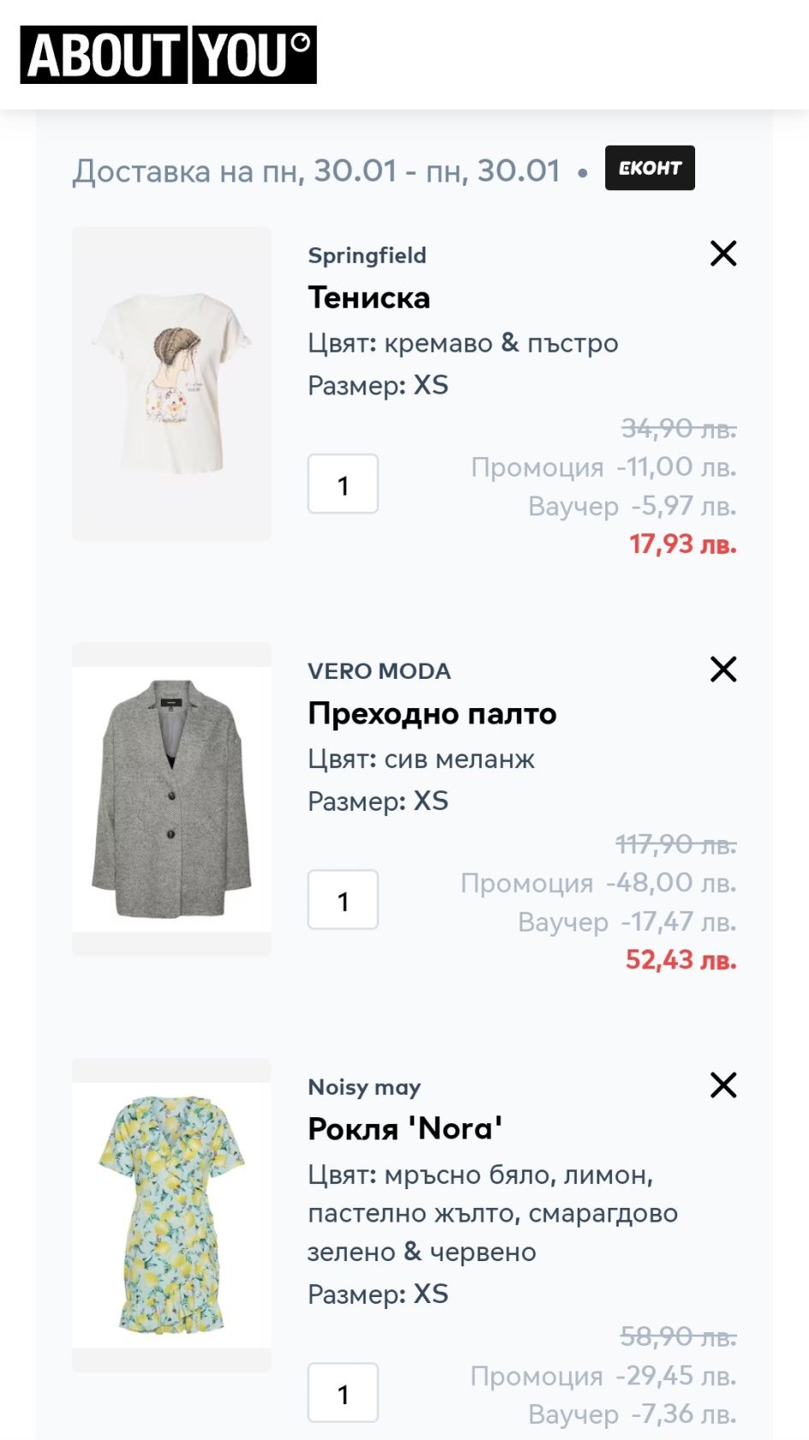Open the ABOUT YOU logo home link
Image resolution: width=809 pixels, height=1440 pixels.
point(169,55)
